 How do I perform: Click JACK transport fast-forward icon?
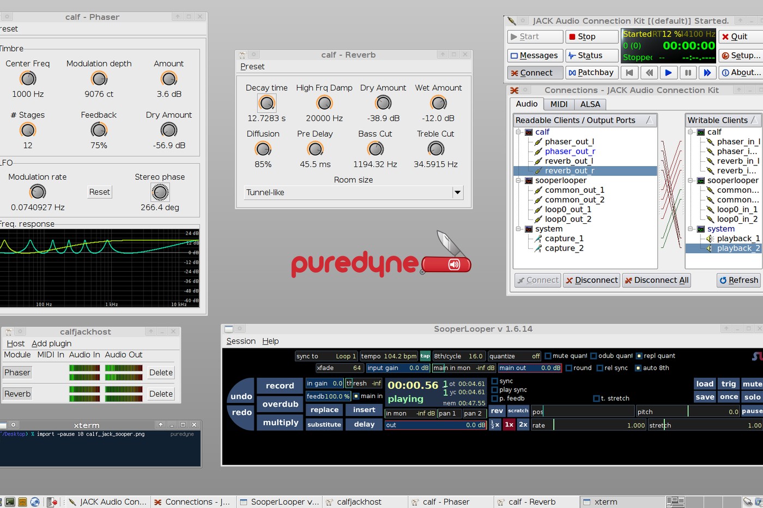707,72
